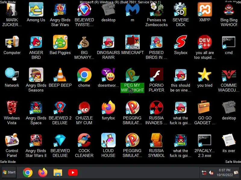Open the Flash player f icon
The image size is (241, 180).
[156, 75]
